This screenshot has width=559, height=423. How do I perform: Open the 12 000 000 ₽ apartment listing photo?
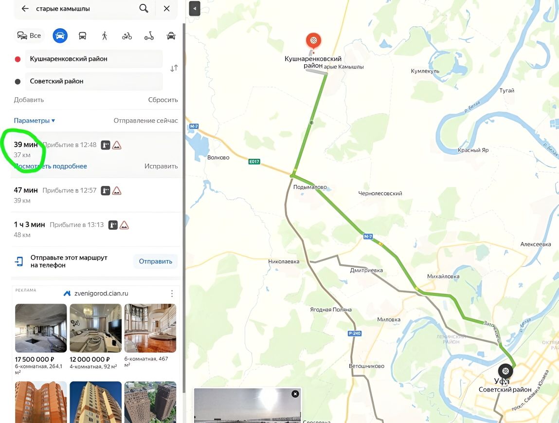[x=95, y=328]
